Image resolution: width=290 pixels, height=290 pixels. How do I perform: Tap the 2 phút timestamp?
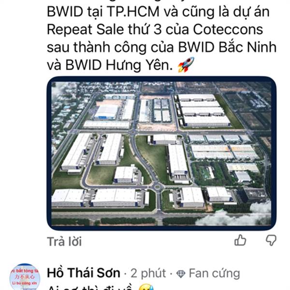pyautogui.click(x=148, y=274)
